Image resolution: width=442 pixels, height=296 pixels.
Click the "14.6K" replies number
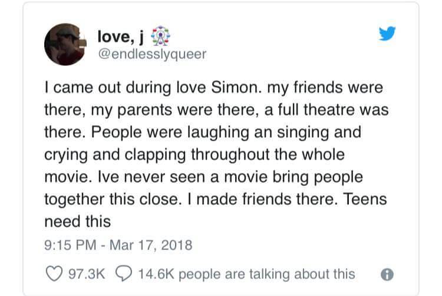pyautogui.click(x=155, y=274)
